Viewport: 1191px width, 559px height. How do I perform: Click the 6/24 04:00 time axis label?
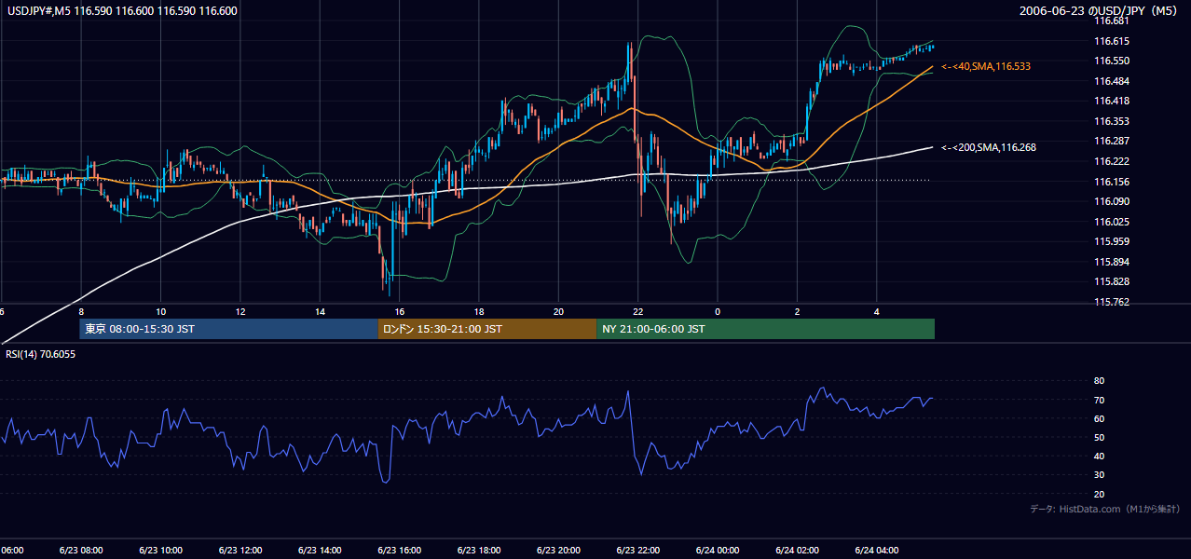[876, 551]
